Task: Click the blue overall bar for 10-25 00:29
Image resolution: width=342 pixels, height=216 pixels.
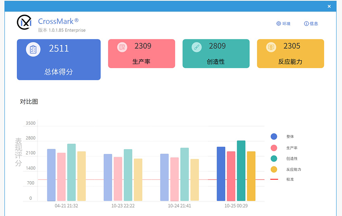Action: click(x=221, y=174)
